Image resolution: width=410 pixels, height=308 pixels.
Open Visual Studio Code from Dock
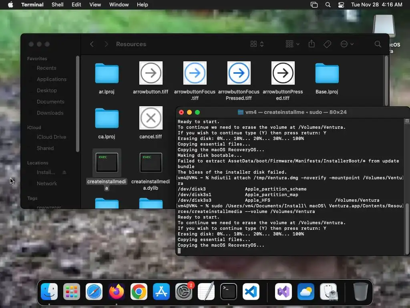(251, 292)
